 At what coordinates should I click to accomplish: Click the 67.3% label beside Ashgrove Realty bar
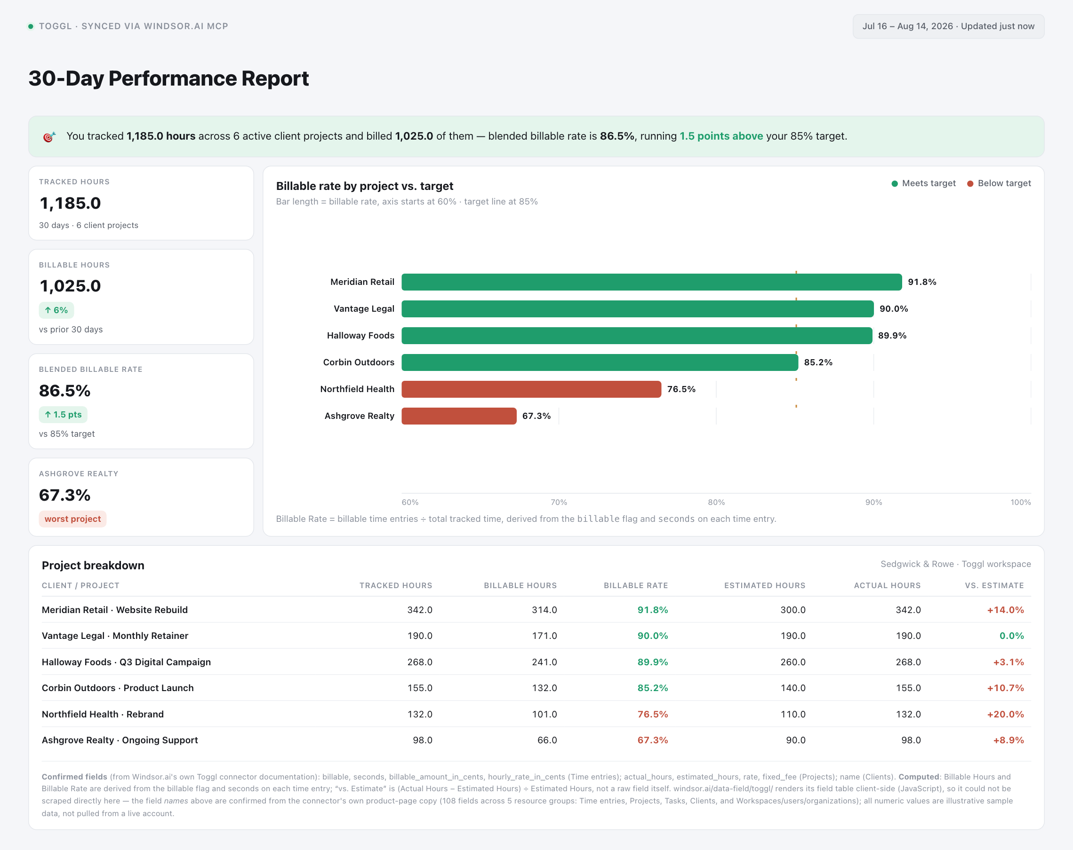[x=536, y=416]
